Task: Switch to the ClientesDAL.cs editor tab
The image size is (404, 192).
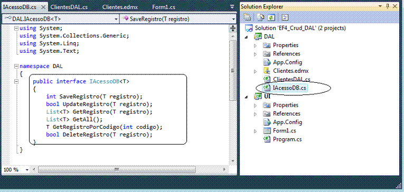Action: point(69,7)
